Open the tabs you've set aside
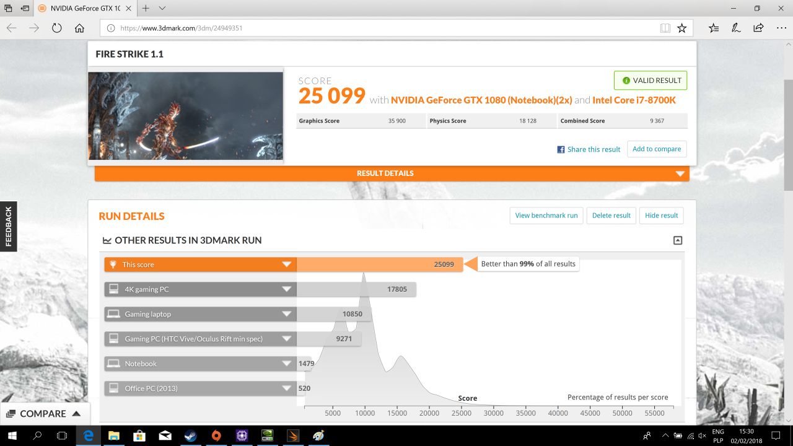The width and height of the screenshot is (793, 446). 9,9
